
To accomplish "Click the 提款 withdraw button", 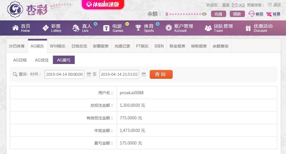I will pyautogui.click(x=237, y=14).
